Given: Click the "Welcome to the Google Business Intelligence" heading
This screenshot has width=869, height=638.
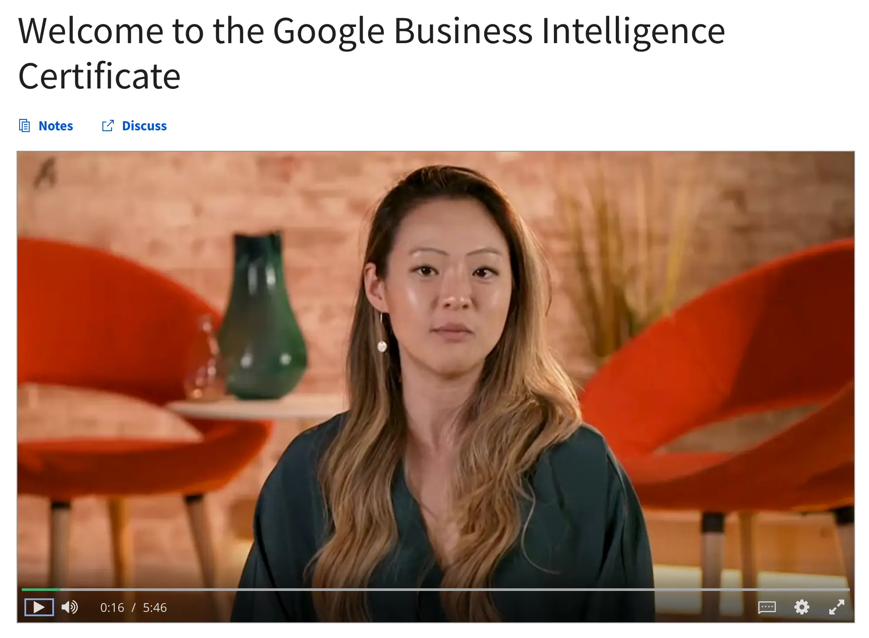Looking at the screenshot, I should point(372,31).
